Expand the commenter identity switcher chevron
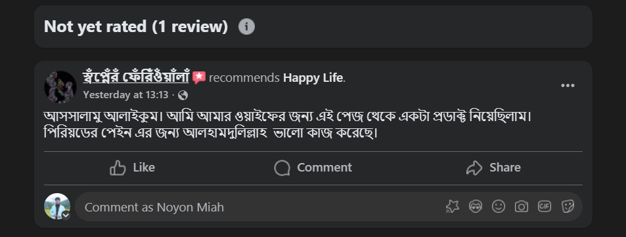The width and height of the screenshot is (626, 237). 66,215
